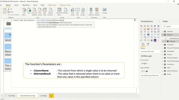The height and width of the screenshot is (100, 179).
Task: Switch to the First Page tab
Action: pos(12,96)
